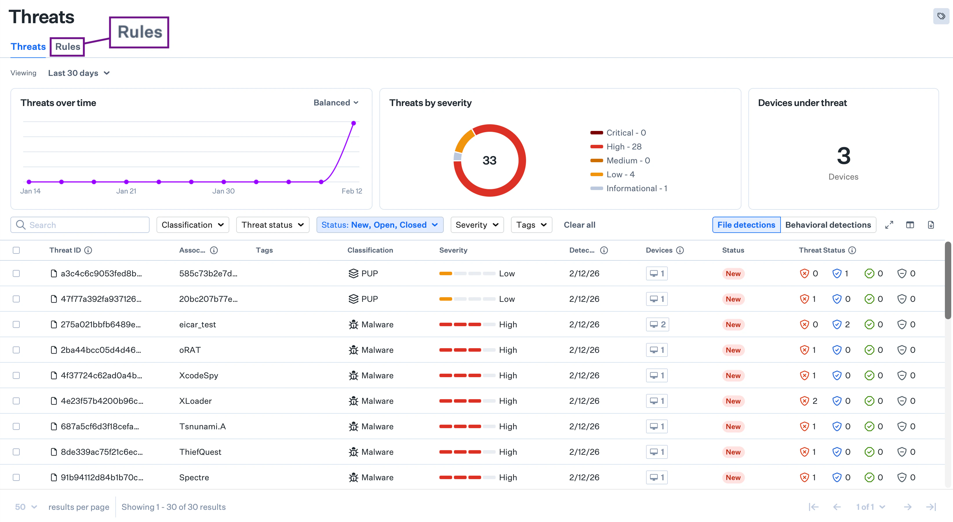953x522 pixels.
Task: Open the column layout icon
Action: (x=910, y=225)
